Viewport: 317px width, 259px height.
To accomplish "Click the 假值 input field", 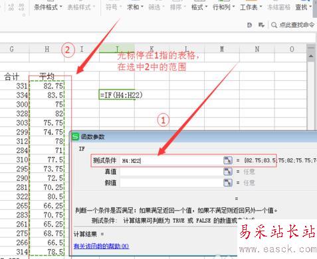I will [x=171, y=183].
